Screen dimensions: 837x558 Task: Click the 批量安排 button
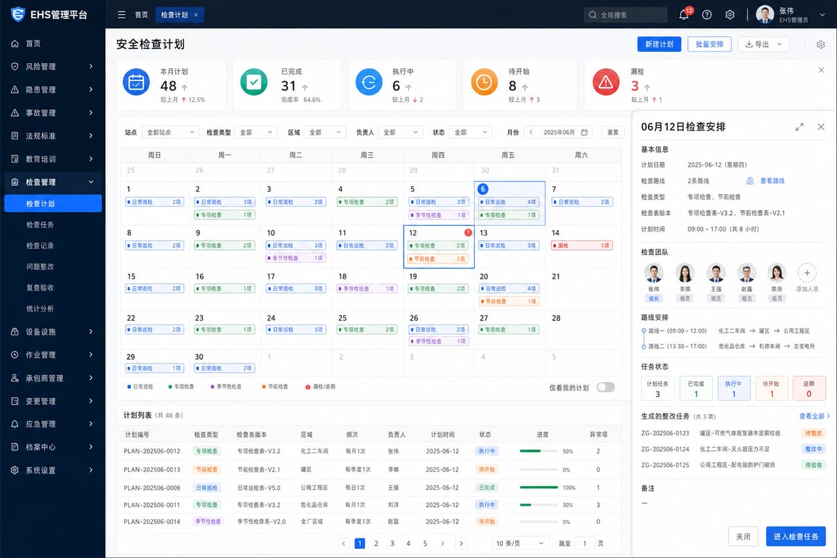coord(709,44)
